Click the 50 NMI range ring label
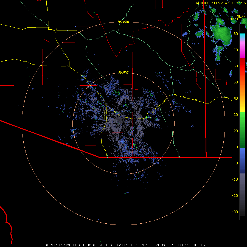This screenshot has height=247, width=247. (123, 72)
